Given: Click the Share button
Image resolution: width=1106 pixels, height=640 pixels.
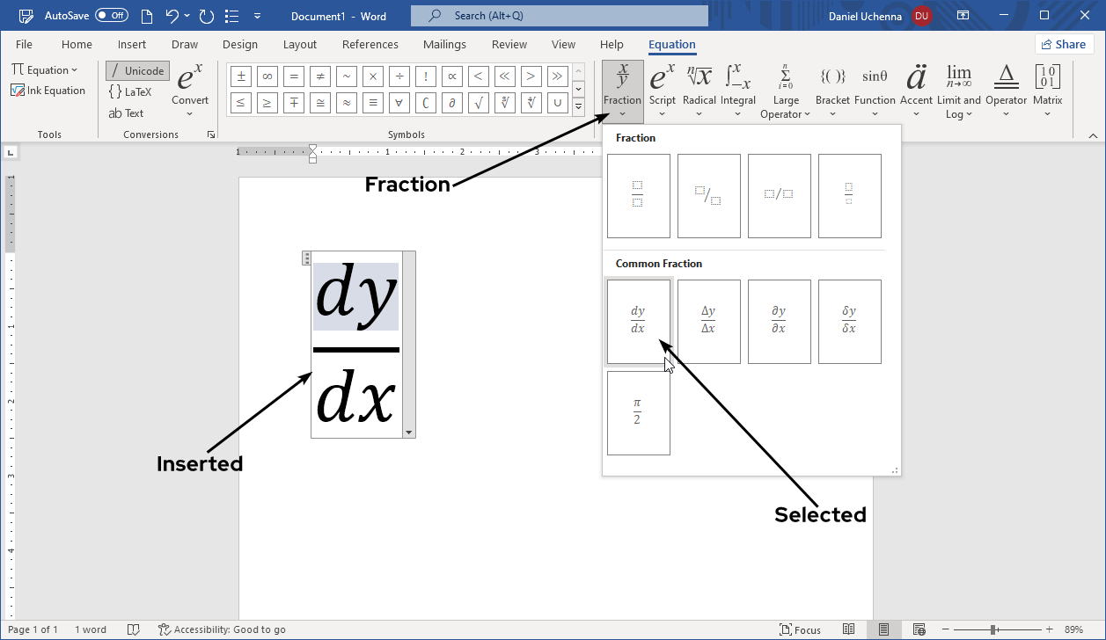Looking at the screenshot, I should click(1064, 43).
